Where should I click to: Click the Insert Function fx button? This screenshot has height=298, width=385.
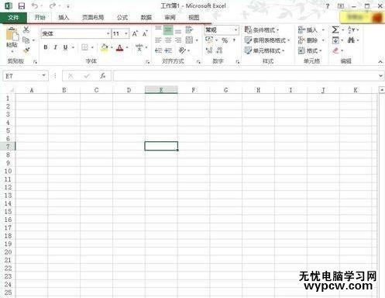pos(103,76)
